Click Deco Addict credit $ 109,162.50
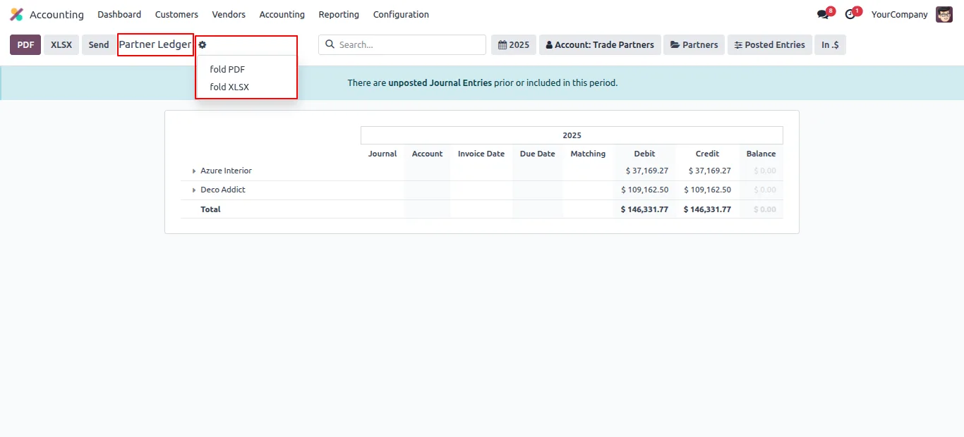964x437 pixels. tap(708, 190)
